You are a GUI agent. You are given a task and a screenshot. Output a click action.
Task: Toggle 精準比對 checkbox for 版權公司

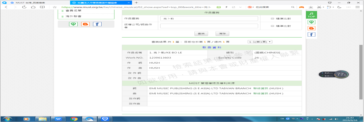(x=272, y=26)
